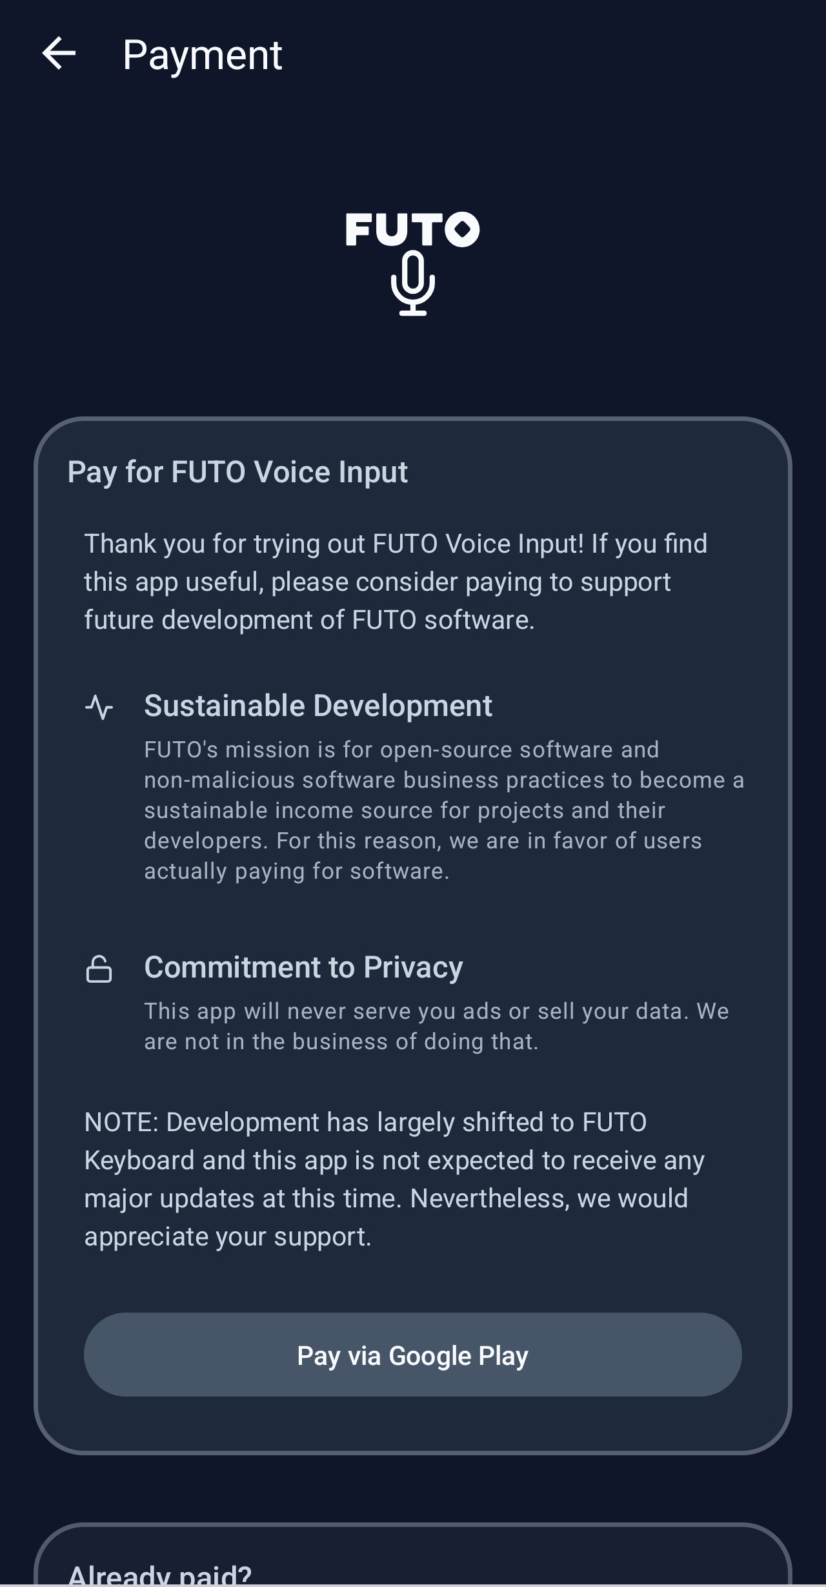Click the Payment page title
The image size is (826, 1587).
pyautogui.click(x=202, y=54)
